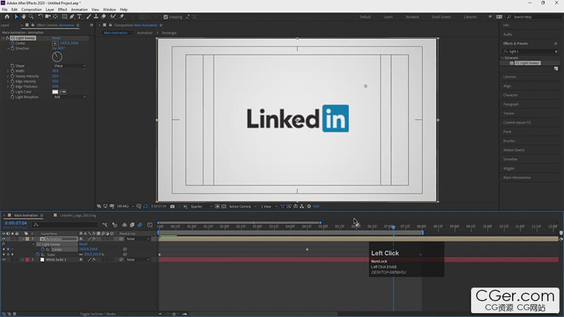Open the Active Camera dropdown
The image size is (564, 317).
(x=242, y=206)
